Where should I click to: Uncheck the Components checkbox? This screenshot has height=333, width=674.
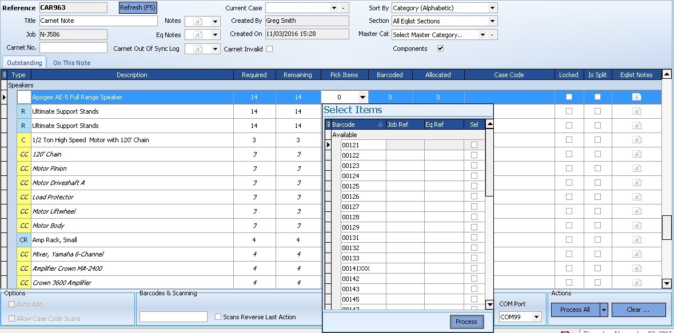[440, 49]
